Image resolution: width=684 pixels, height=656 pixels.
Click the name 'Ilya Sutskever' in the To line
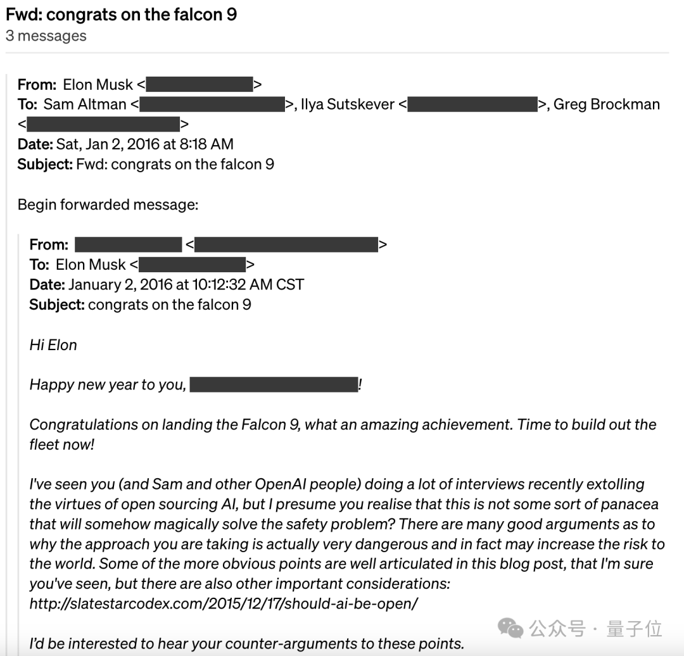coord(347,104)
